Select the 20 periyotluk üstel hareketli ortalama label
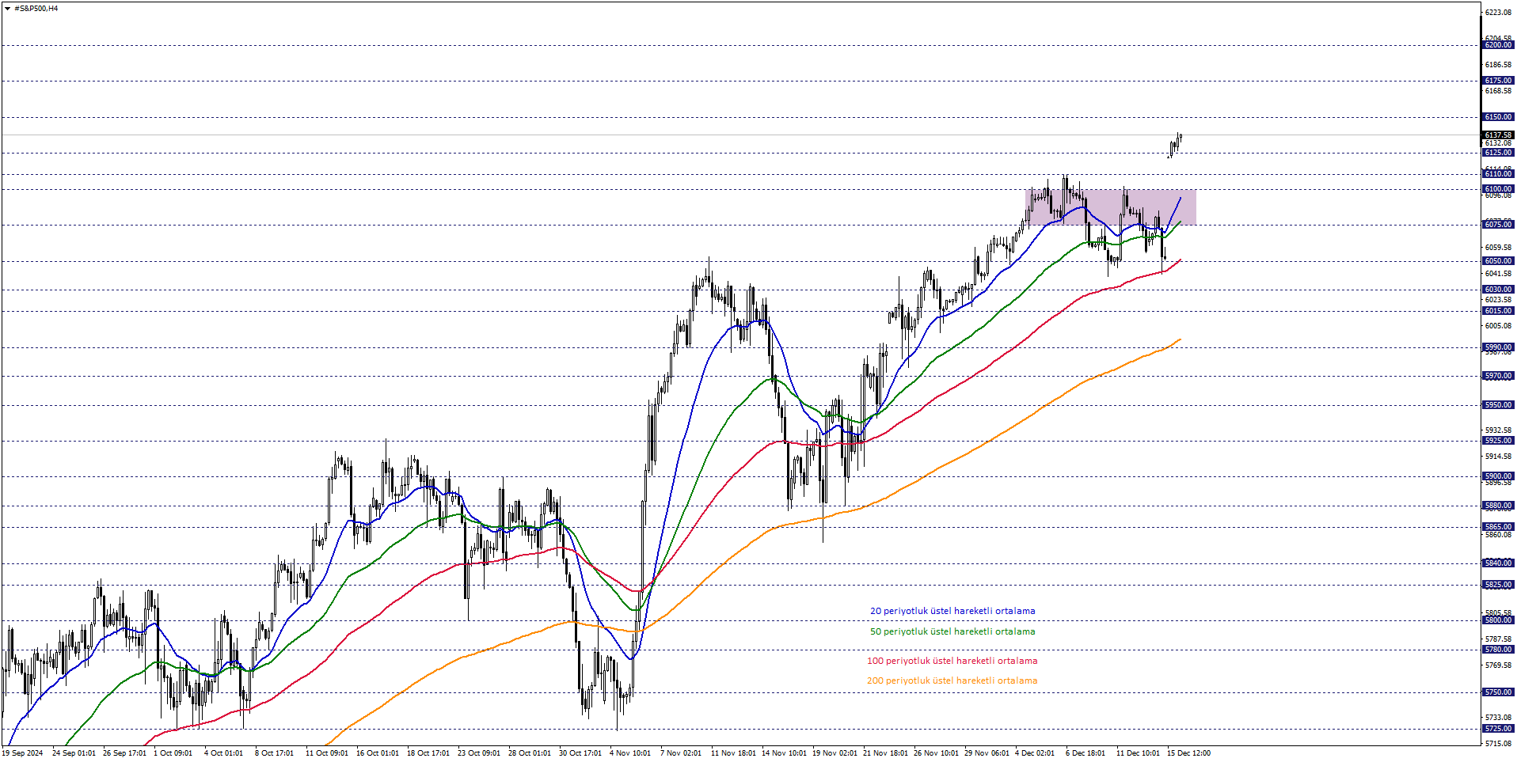 pyautogui.click(x=952, y=611)
